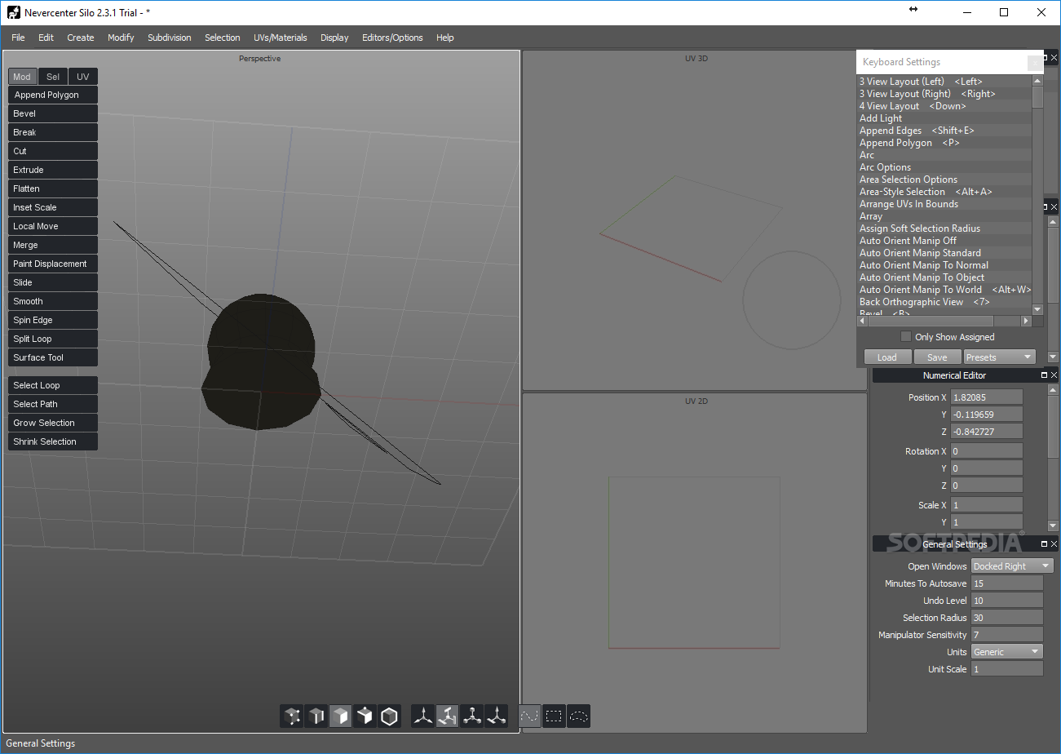The image size is (1061, 754).
Task: Click the Position X value field
Action: (986, 397)
